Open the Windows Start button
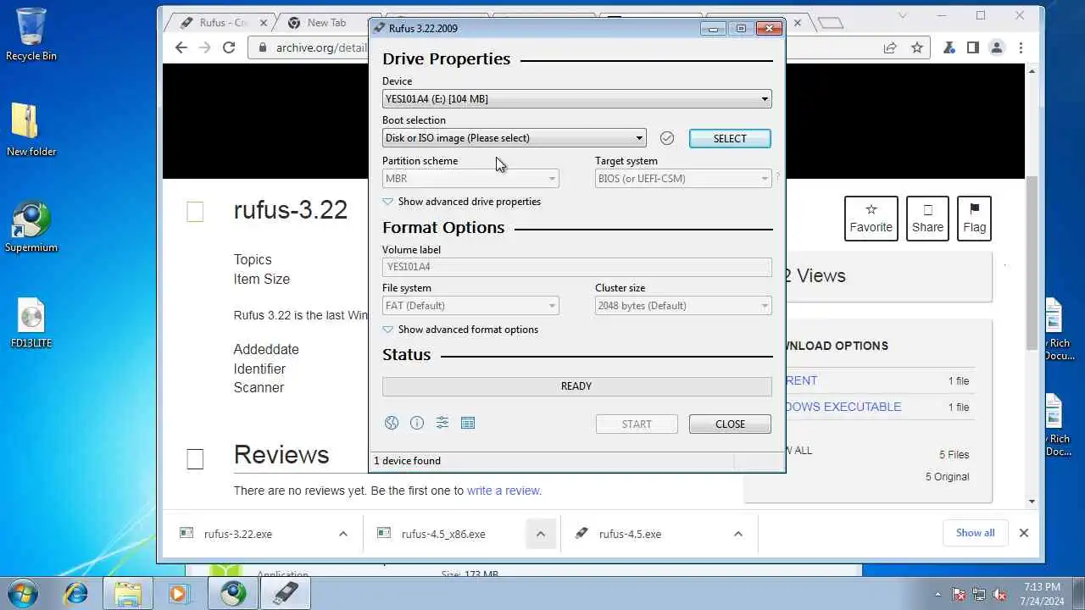 point(21,593)
